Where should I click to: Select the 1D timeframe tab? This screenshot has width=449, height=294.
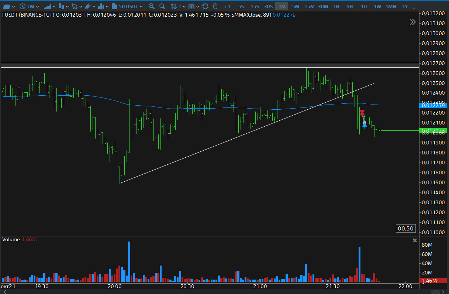364,6
